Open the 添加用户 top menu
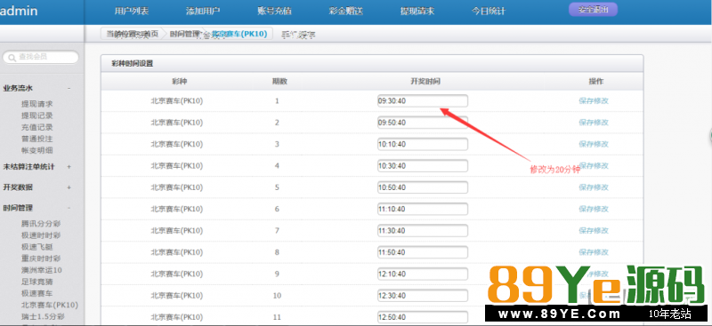 [203, 12]
